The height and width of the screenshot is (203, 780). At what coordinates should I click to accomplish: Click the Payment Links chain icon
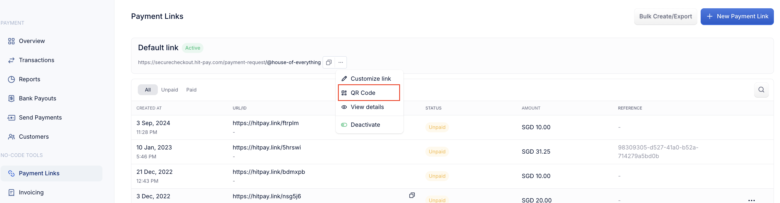pos(11,173)
